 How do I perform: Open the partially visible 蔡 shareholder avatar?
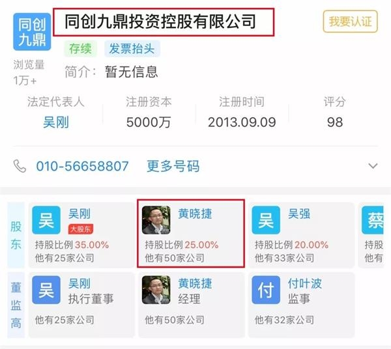click(373, 220)
